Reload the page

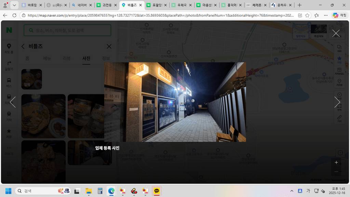(14, 15)
